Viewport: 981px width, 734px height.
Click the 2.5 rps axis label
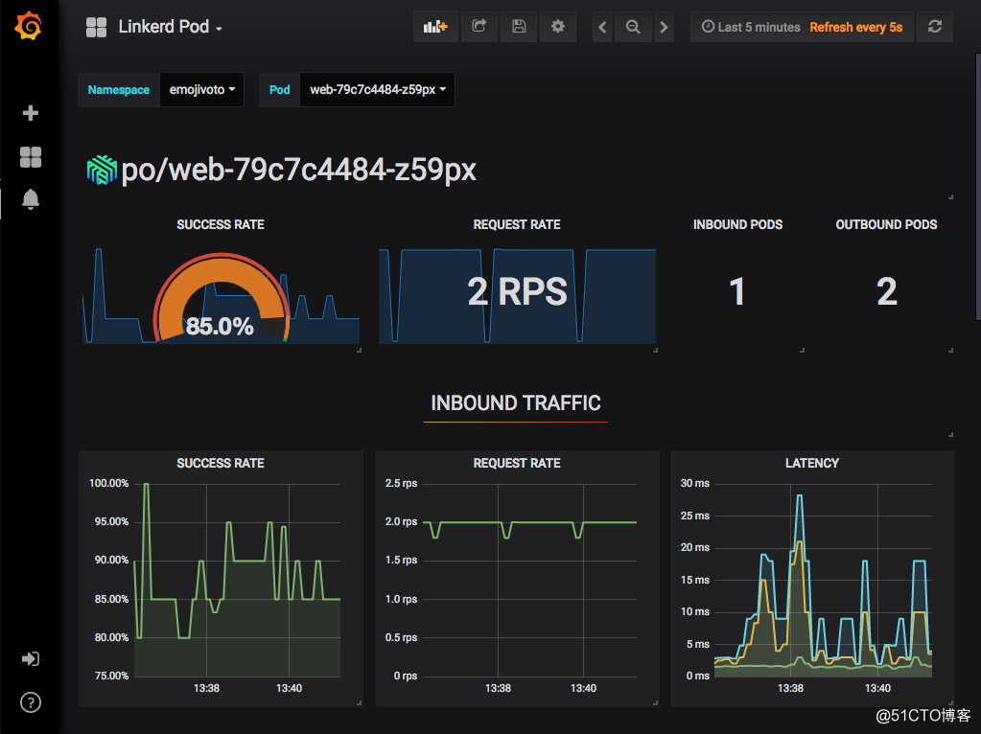pyautogui.click(x=401, y=483)
